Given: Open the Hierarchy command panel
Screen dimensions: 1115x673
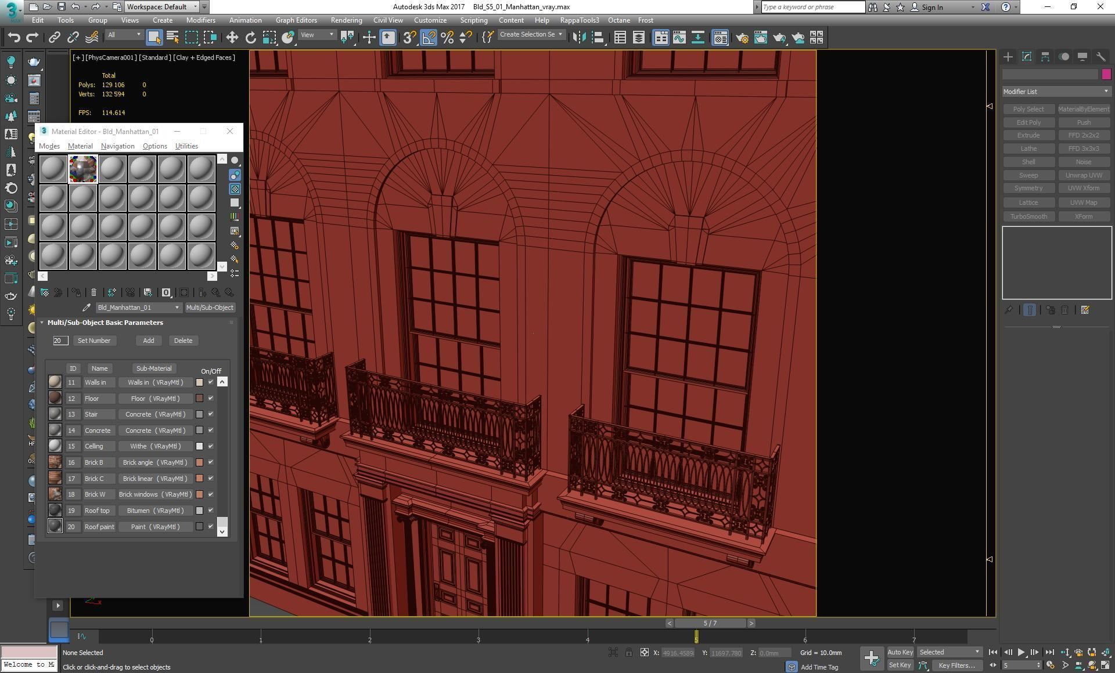Looking at the screenshot, I should tap(1045, 57).
